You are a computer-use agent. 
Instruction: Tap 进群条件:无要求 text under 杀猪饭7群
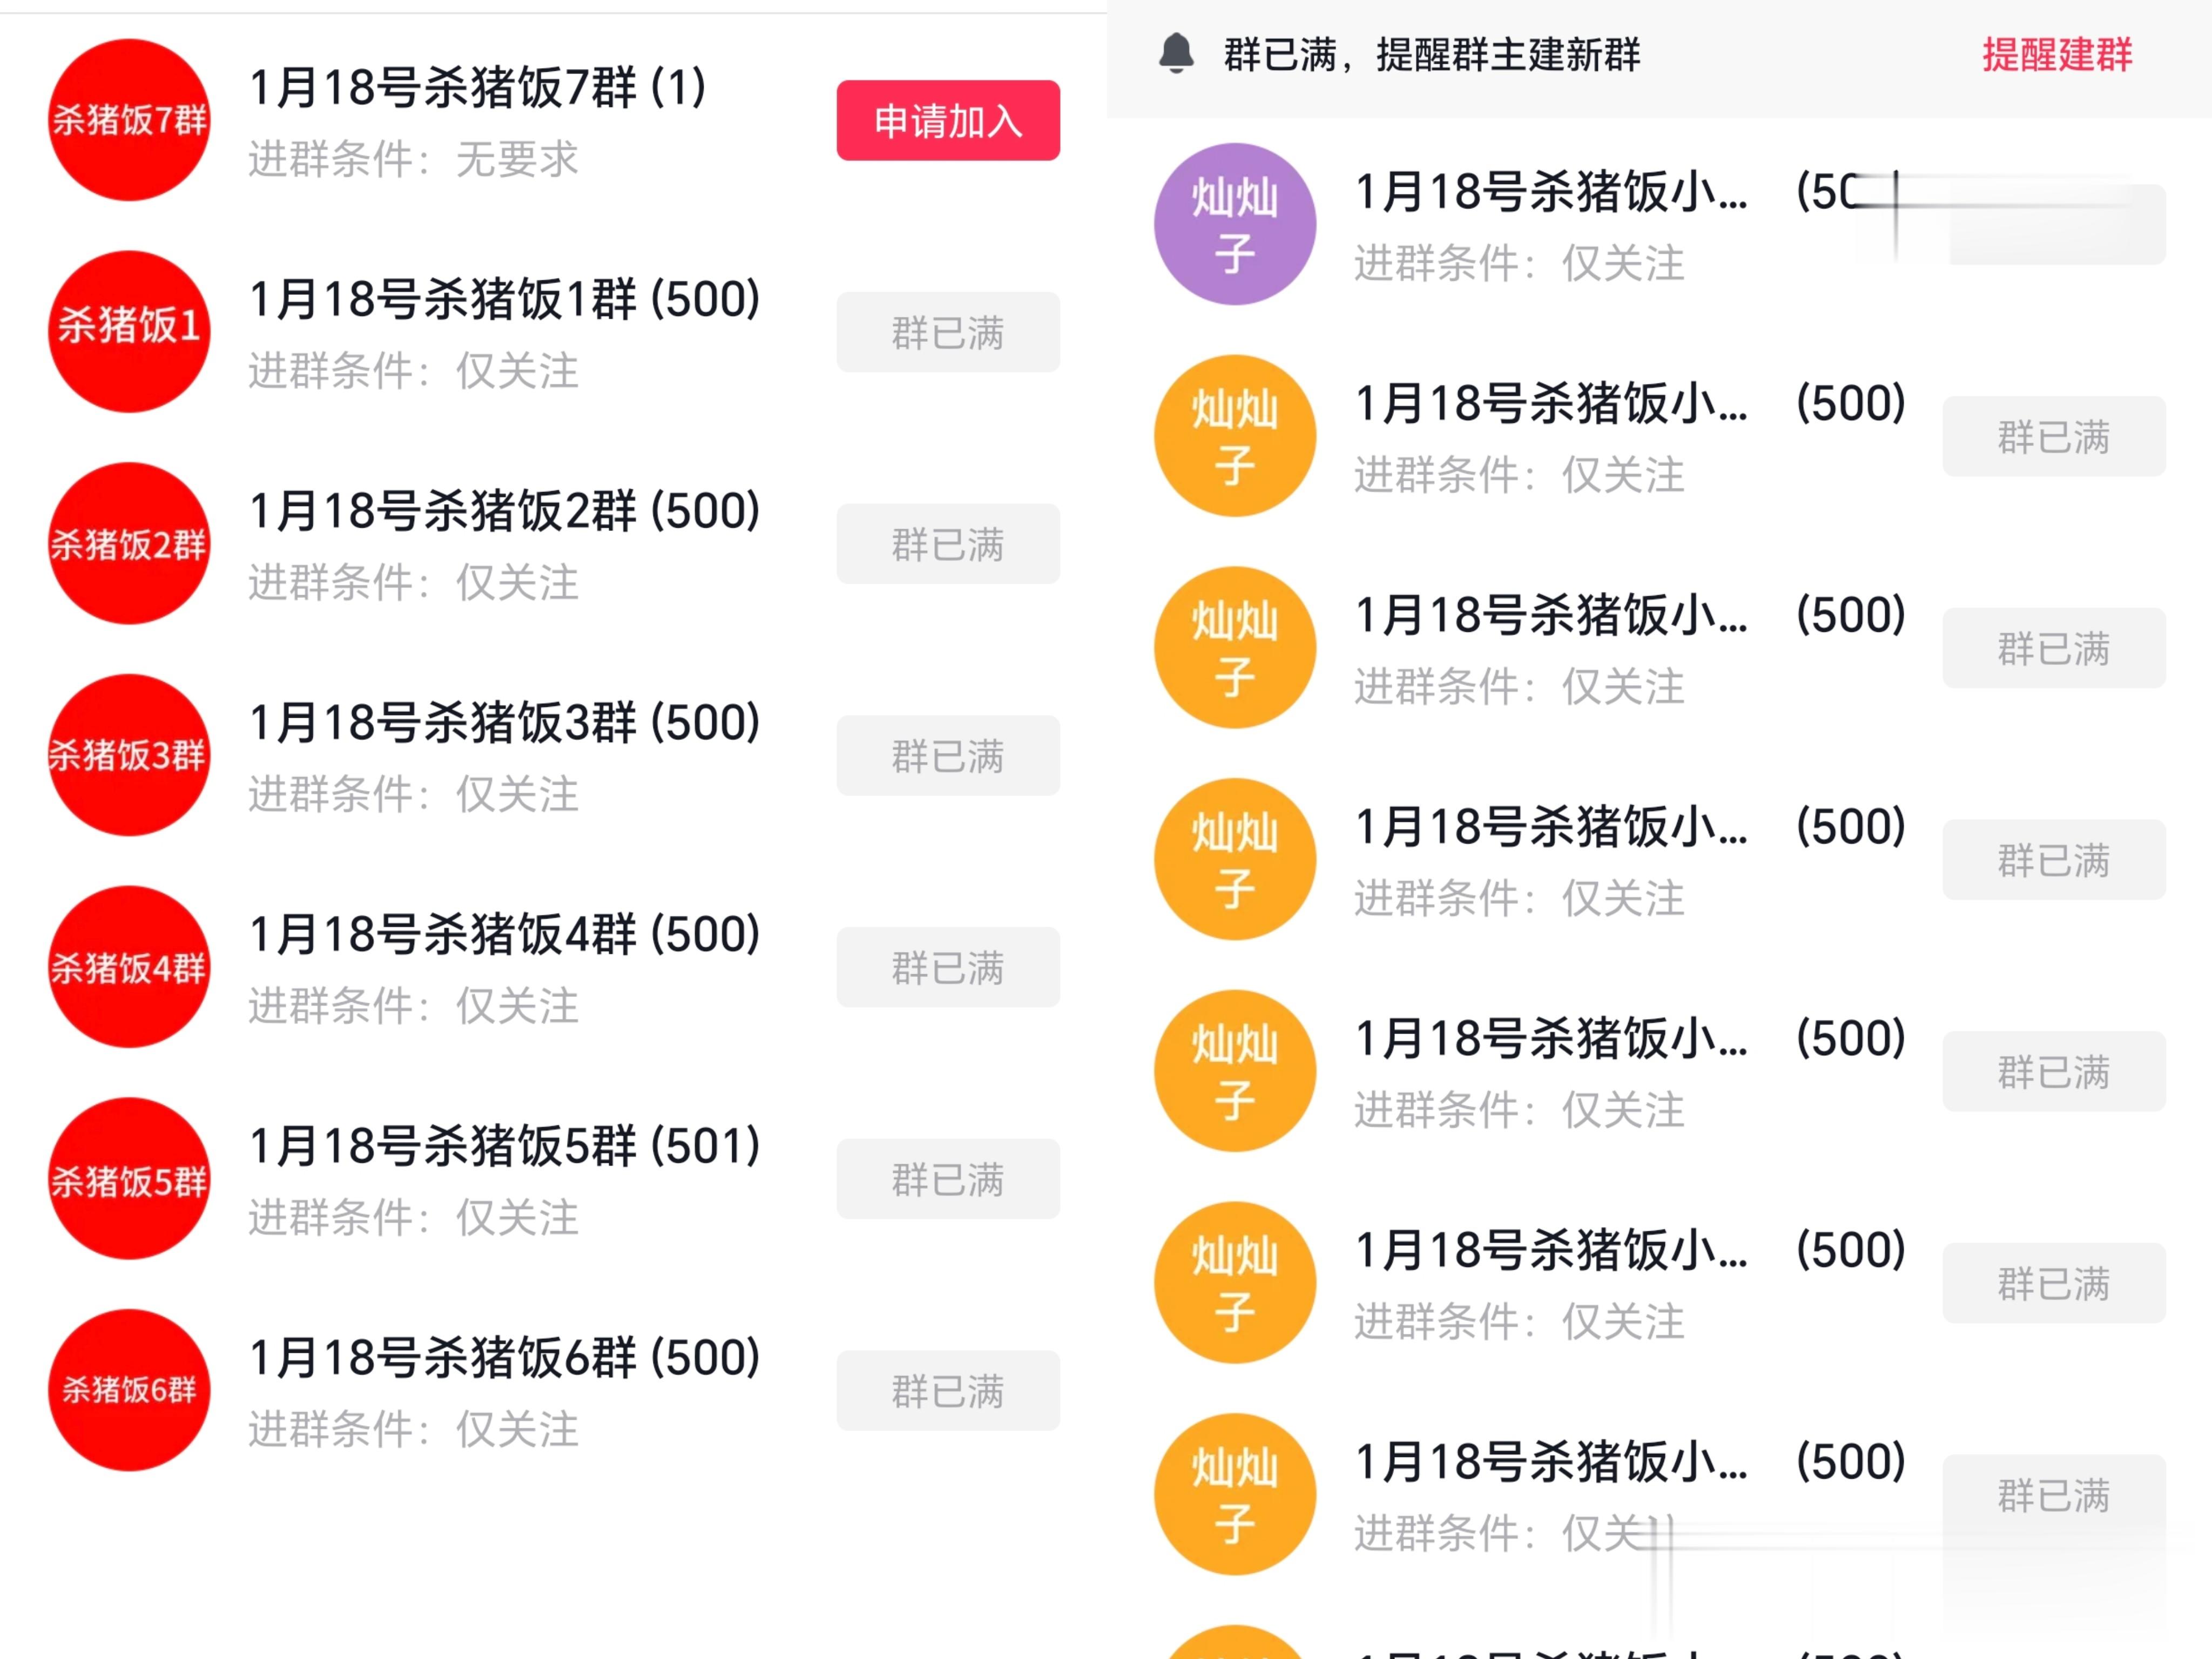pyautogui.click(x=413, y=159)
